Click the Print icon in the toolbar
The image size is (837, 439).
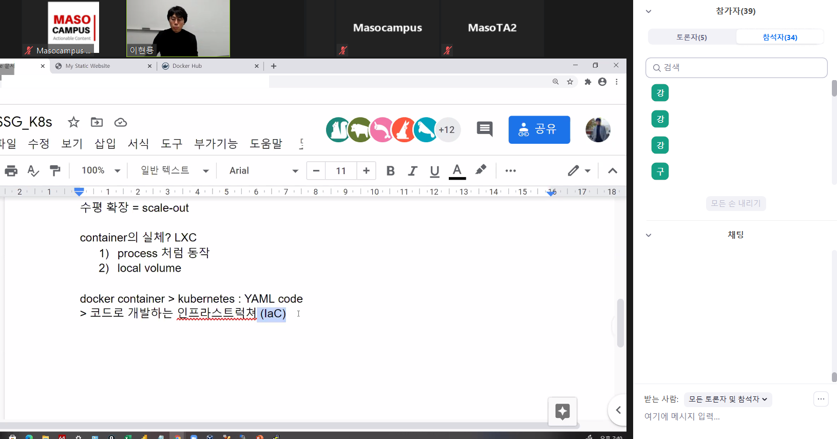(11, 171)
